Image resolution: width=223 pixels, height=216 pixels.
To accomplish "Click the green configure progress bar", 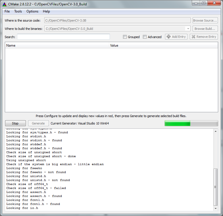I will [191, 123].
